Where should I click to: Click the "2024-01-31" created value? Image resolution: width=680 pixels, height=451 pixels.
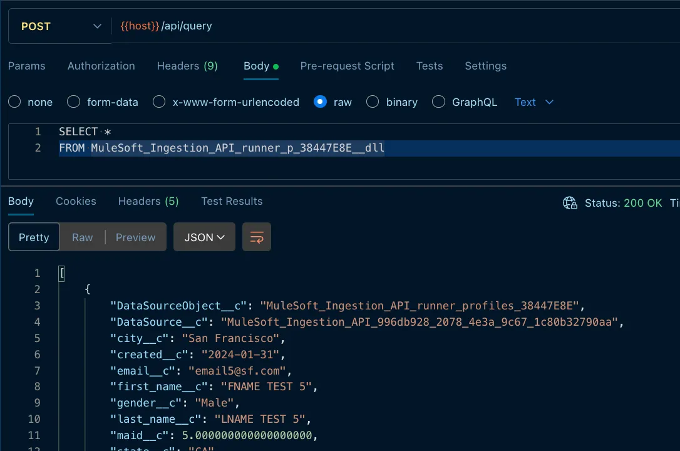240,355
